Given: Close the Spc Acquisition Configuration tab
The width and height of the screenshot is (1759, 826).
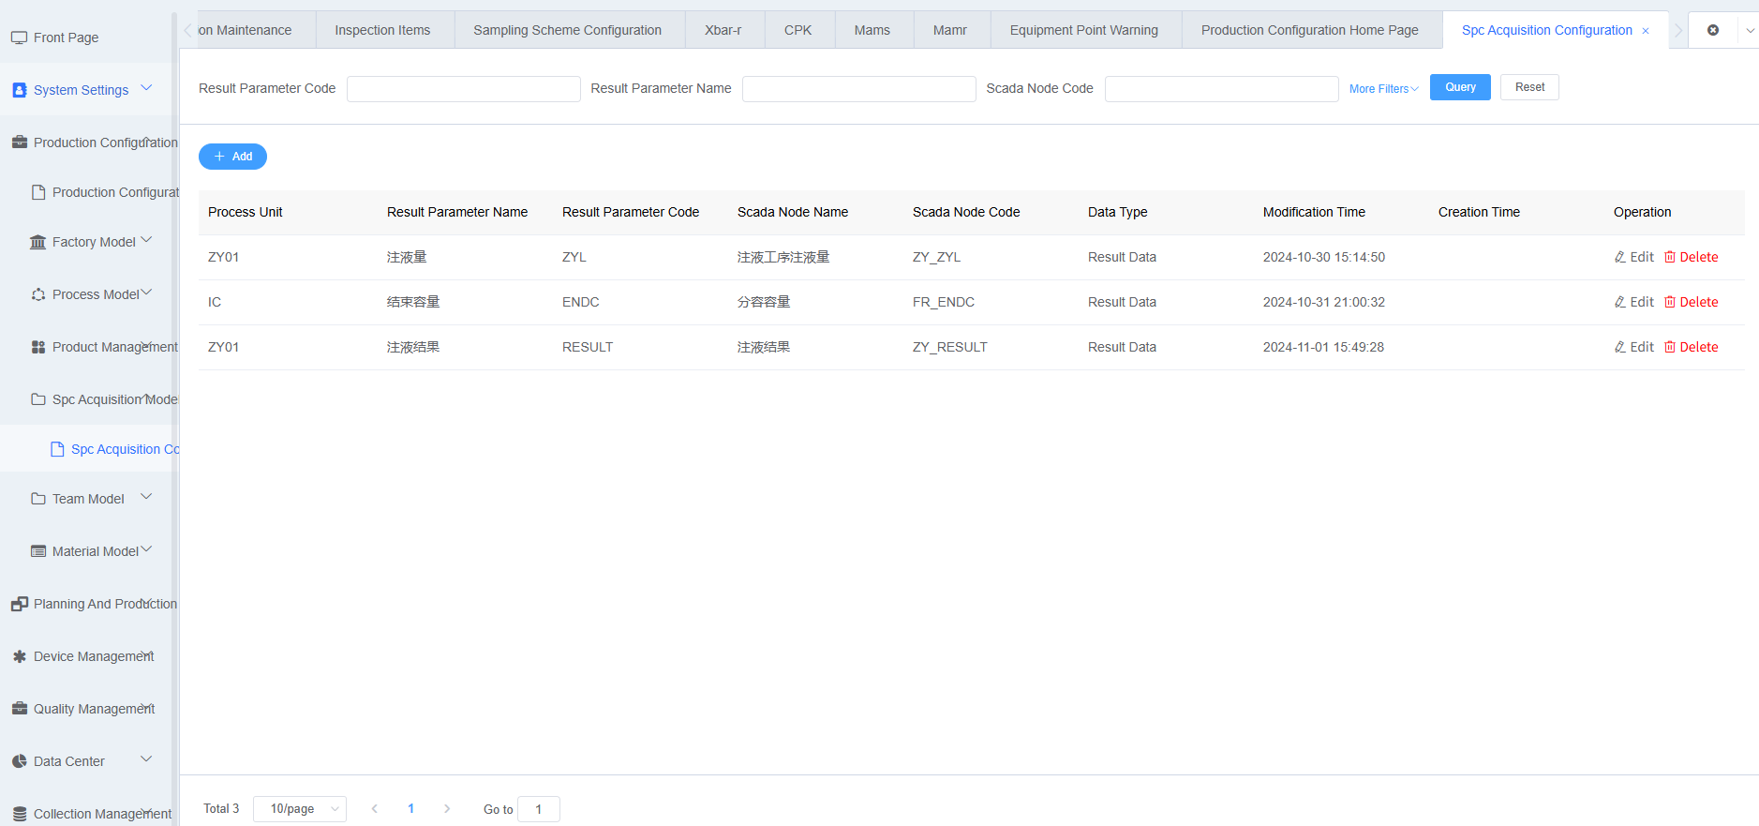Looking at the screenshot, I should [x=1645, y=31].
